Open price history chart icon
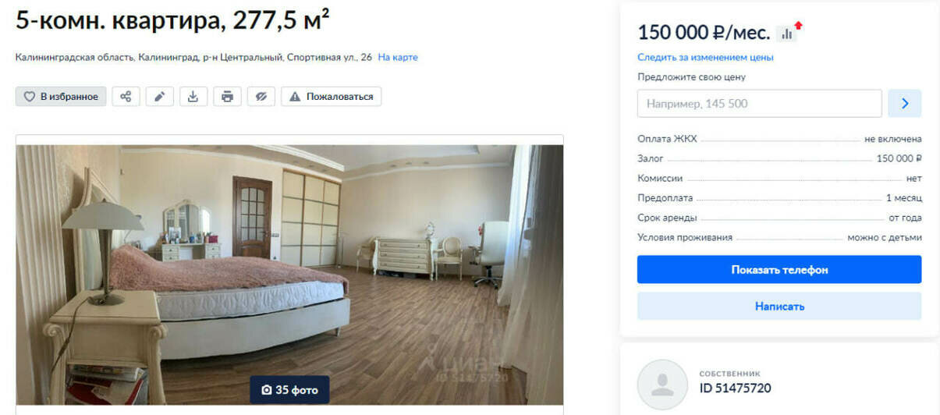This screenshot has width=940, height=415. coord(786,34)
